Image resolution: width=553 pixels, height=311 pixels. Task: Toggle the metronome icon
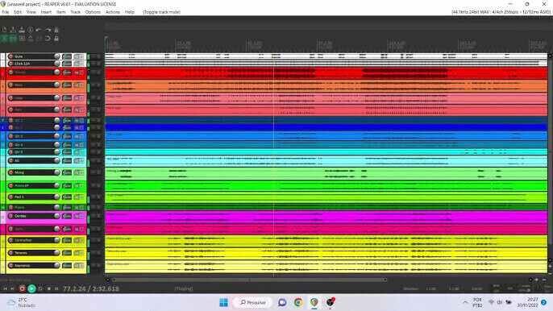click(56, 30)
